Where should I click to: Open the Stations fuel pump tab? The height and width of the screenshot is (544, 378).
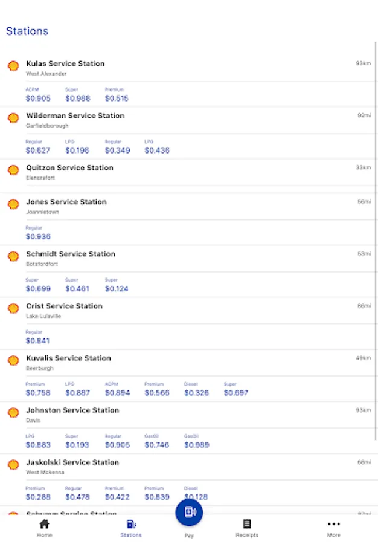point(131,524)
